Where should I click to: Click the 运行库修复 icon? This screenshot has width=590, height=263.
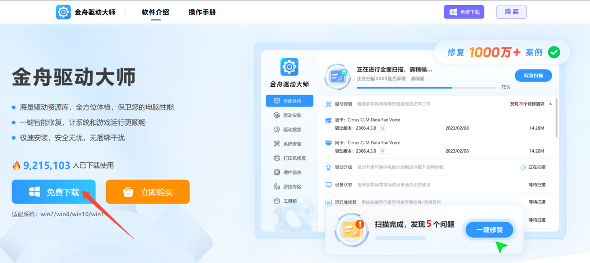pos(329,202)
